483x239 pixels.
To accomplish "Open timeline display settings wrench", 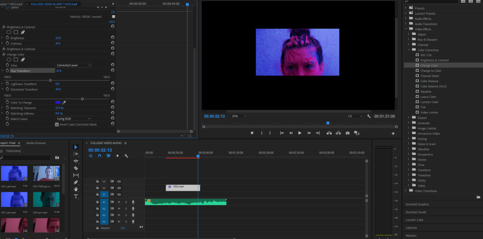I will pyautogui.click(x=126, y=156).
